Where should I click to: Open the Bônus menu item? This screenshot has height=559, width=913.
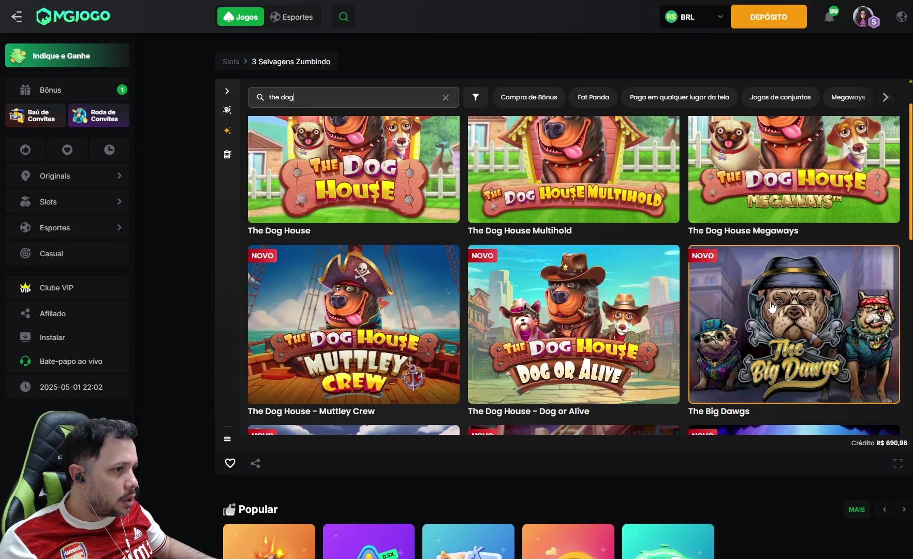pos(67,90)
